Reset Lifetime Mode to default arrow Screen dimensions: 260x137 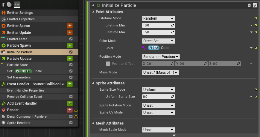[x=256, y=18]
